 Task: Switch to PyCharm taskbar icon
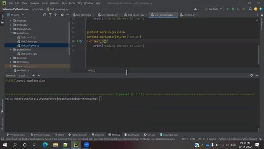[x=76, y=145]
